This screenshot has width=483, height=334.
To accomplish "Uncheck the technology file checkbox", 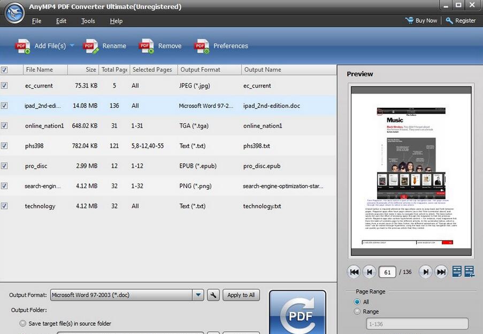I will (x=4, y=206).
